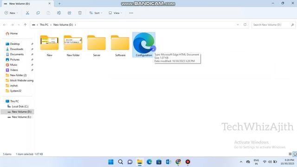Screen dimensions: 297x167
Task: Open the Server folder
Action: [97, 46]
